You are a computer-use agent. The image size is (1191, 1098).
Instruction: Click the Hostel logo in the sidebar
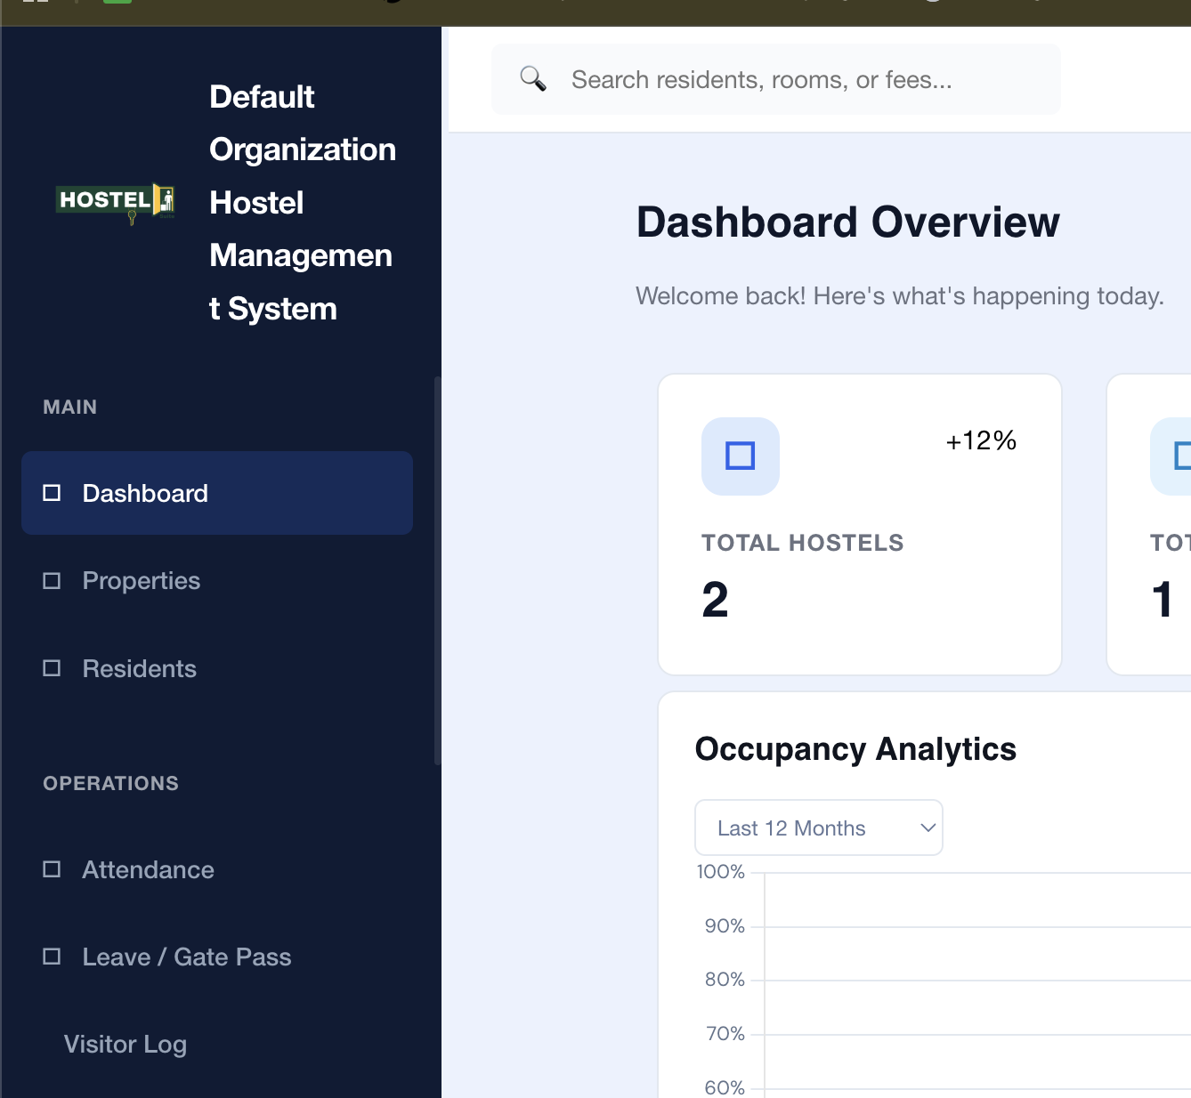click(x=116, y=203)
